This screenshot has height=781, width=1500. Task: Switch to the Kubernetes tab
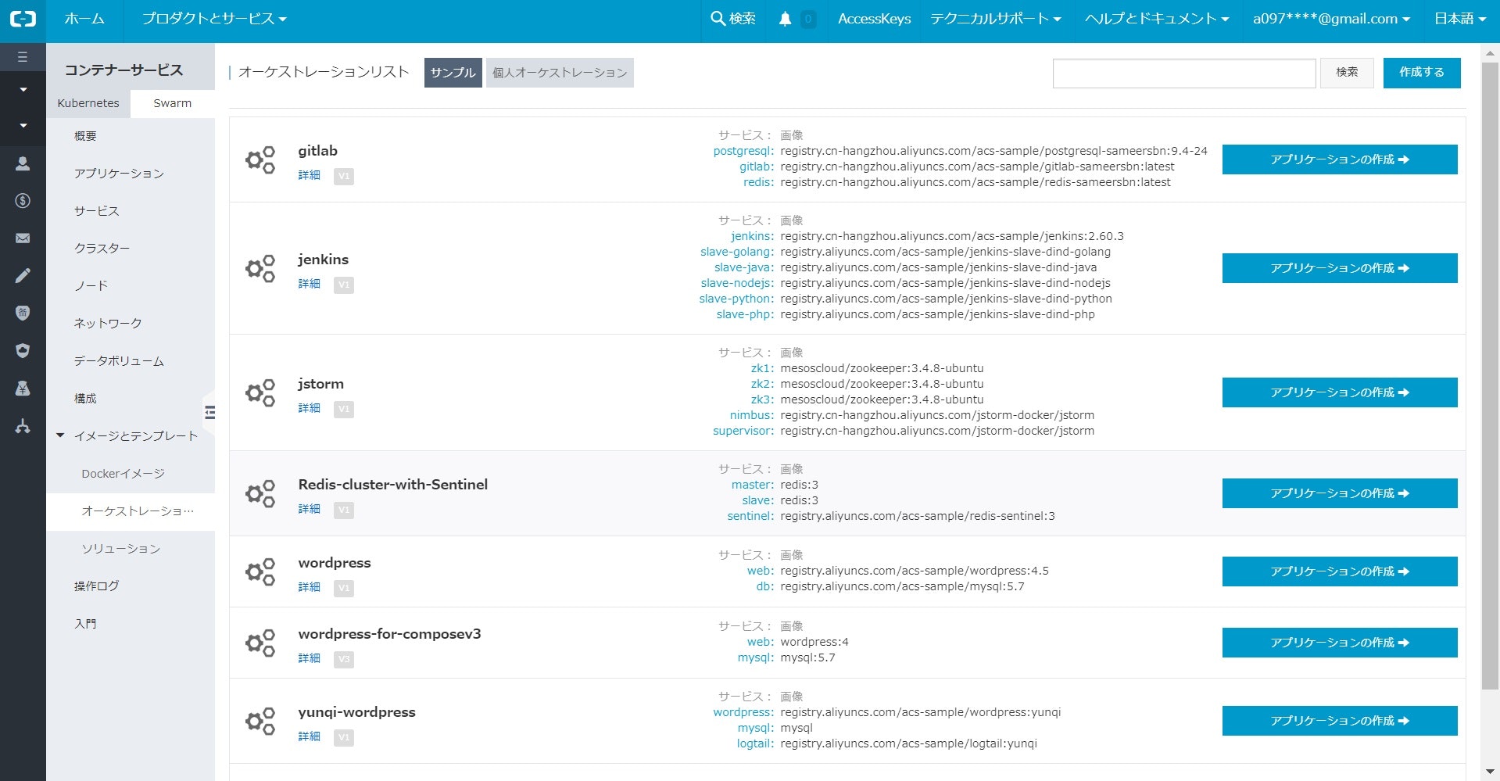[x=88, y=103]
